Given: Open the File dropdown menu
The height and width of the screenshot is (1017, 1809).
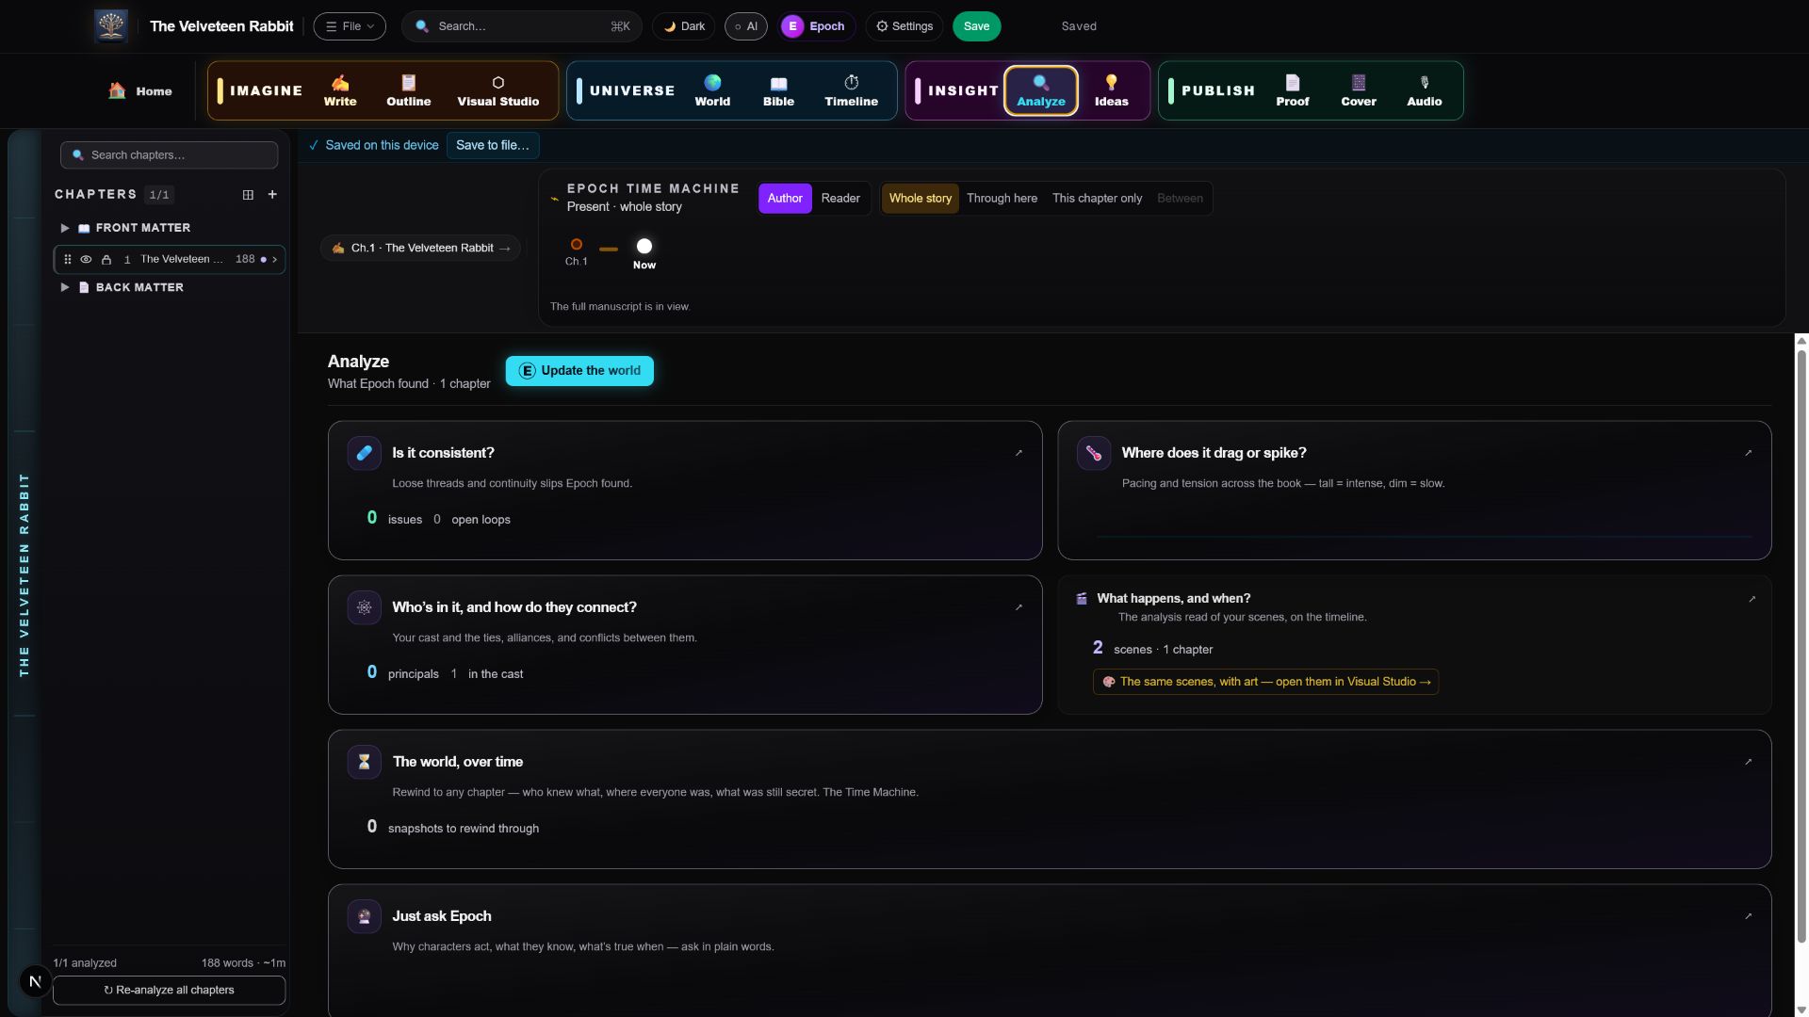Looking at the screenshot, I should point(350,26).
